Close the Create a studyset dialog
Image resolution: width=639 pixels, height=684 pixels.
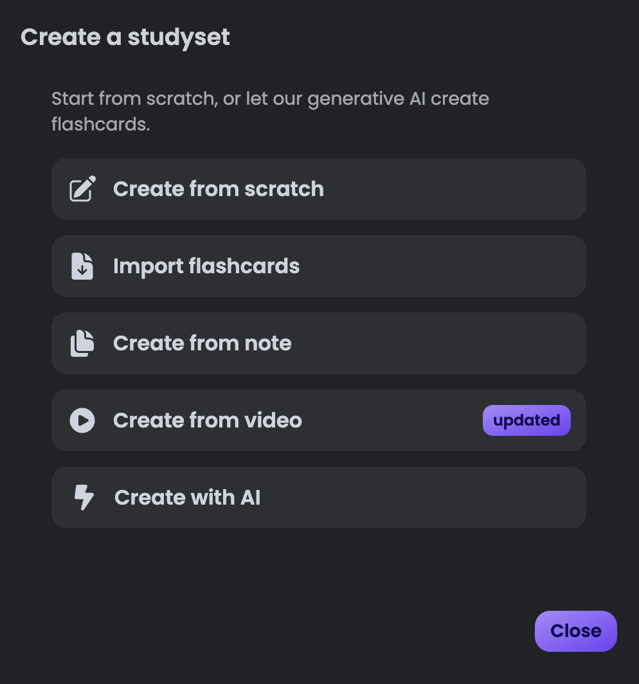(x=575, y=631)
